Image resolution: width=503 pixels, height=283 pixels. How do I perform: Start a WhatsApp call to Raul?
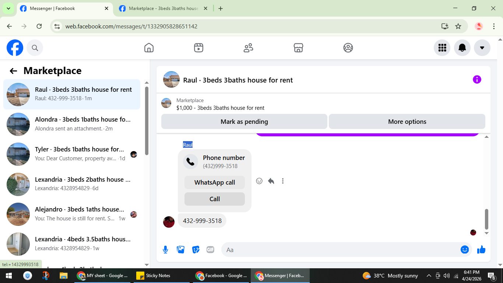(215, 182)
